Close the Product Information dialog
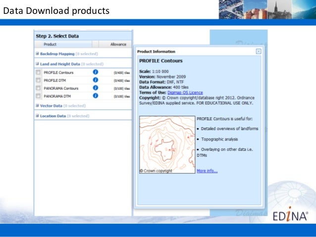 [259, 51]
